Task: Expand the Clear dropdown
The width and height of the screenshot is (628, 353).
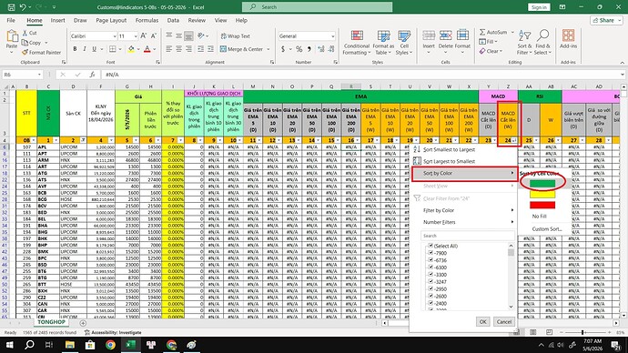Action: (501, 51)
